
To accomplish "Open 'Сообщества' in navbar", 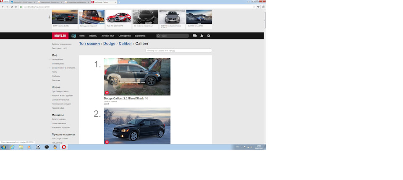I will [125, 36].
